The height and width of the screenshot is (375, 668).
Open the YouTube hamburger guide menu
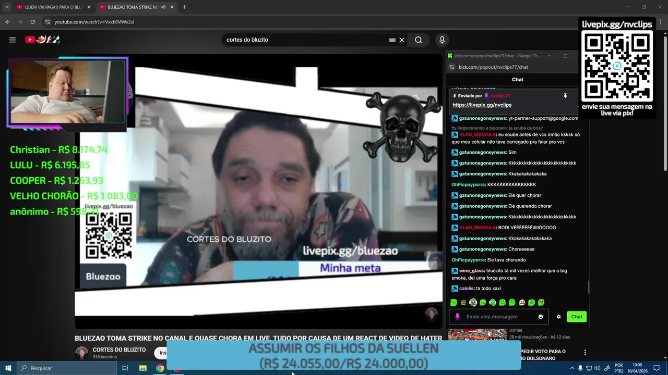click(x=13, y=40)
